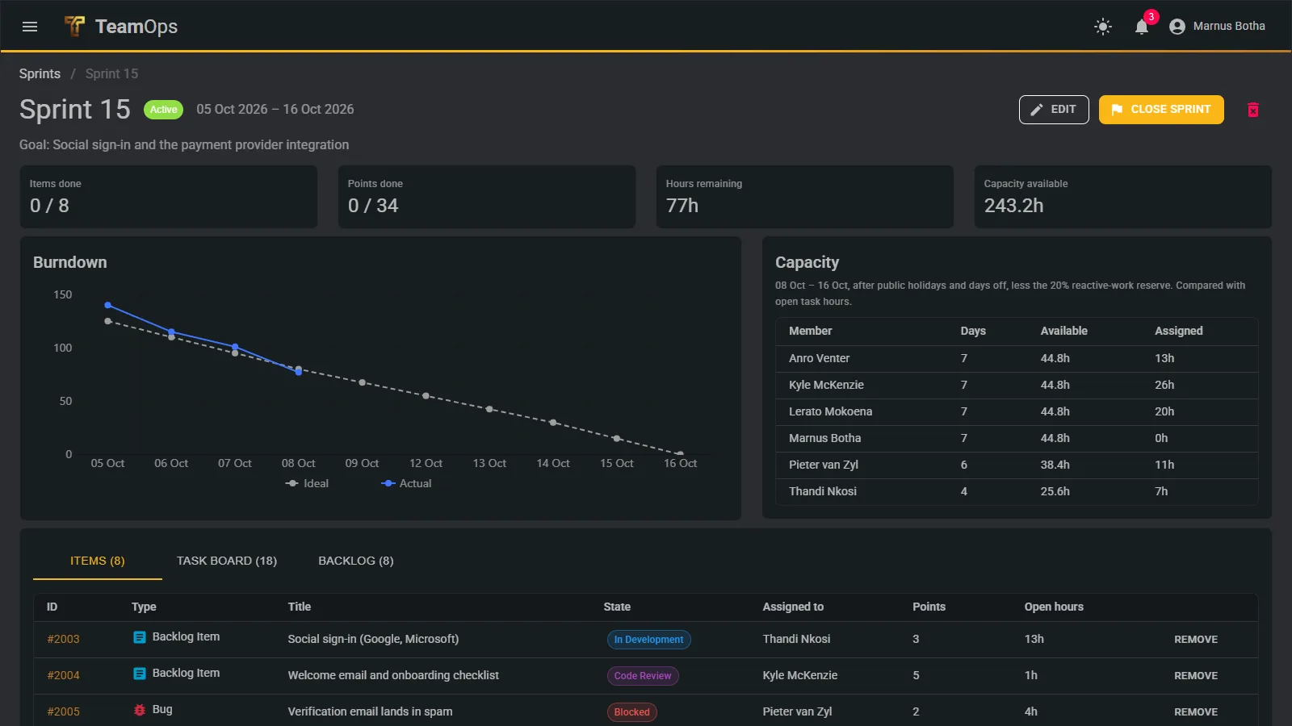Click the Open hours column header
The height and width of the screenshot is (726, 1292).
coord(1054,607)
